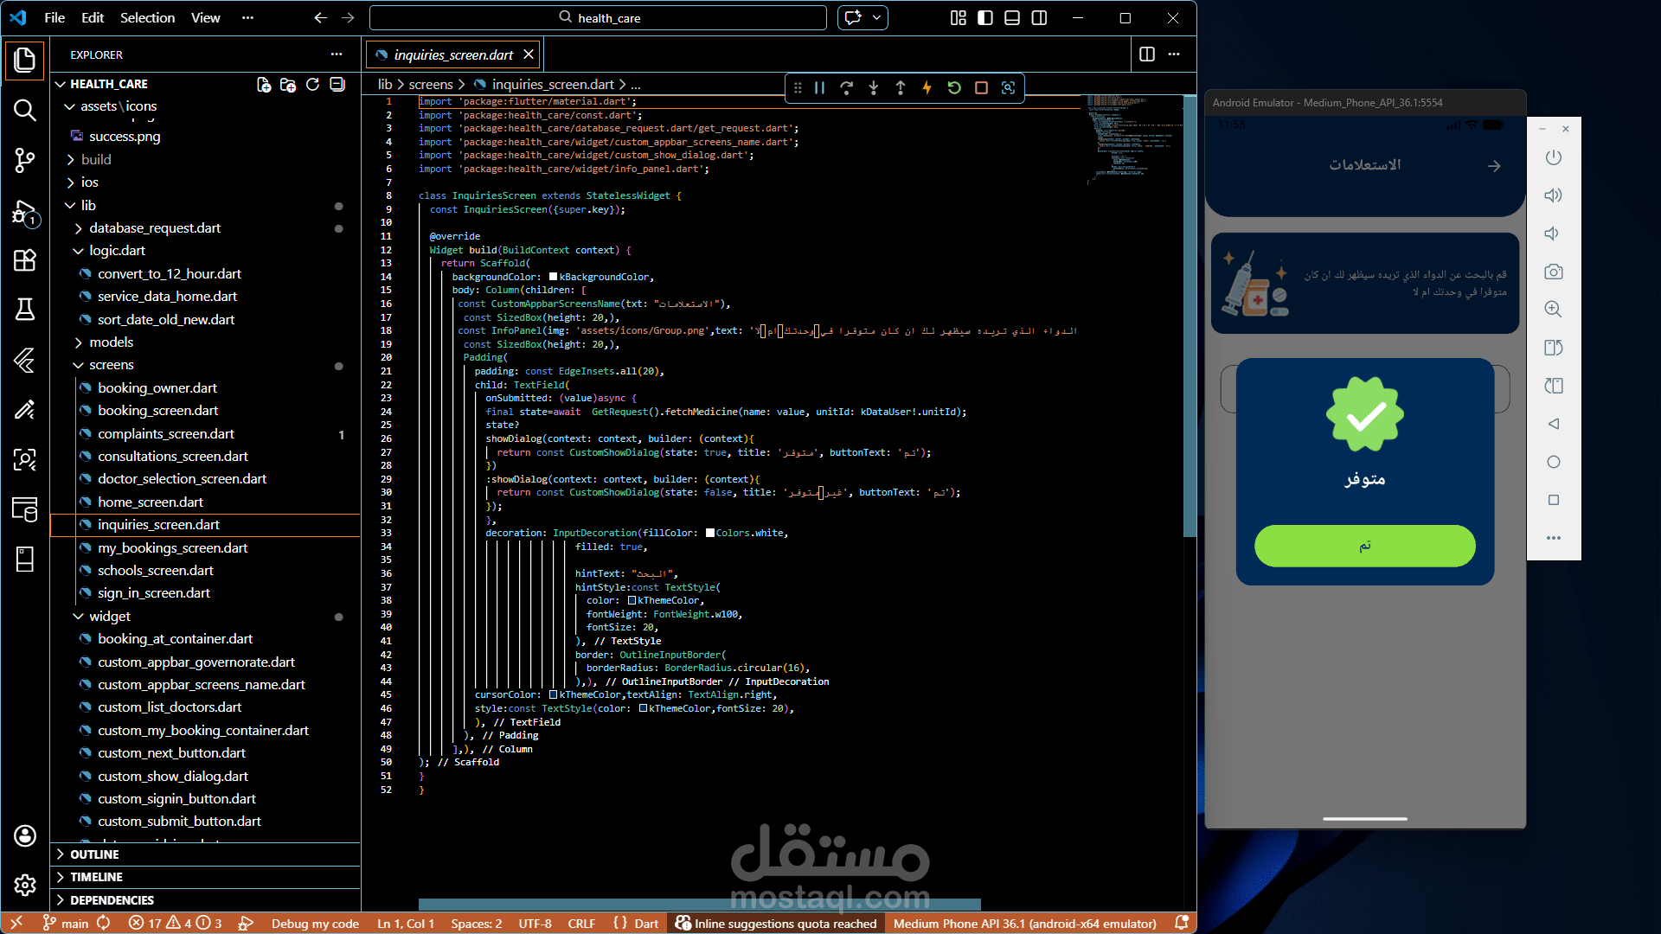
Task: Expand the OUTLINE section
Action: (94, 854)
